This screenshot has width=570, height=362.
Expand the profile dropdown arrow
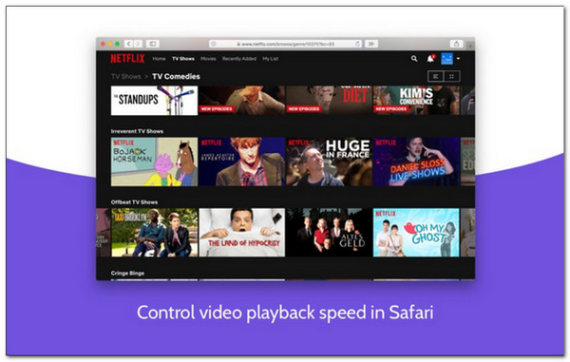pyautogui.click(x=459, y=59)
